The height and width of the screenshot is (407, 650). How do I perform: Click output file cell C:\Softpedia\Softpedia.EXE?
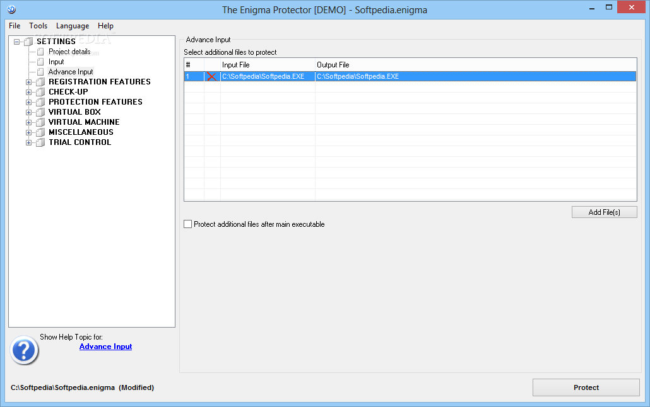(x=476, y=76)
